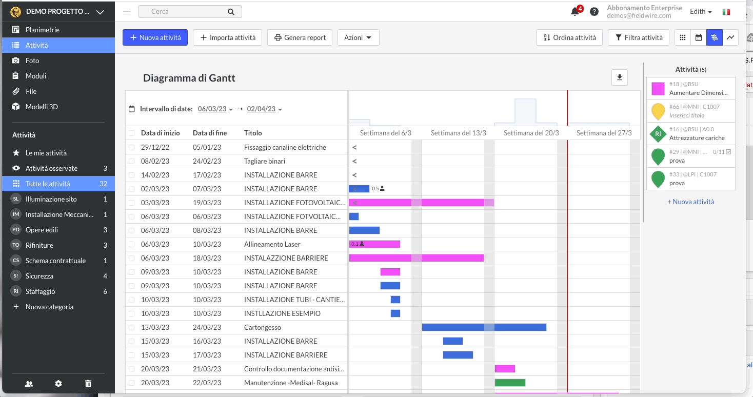
Task: Switch to calendar view icon
Action: [698, 37]
